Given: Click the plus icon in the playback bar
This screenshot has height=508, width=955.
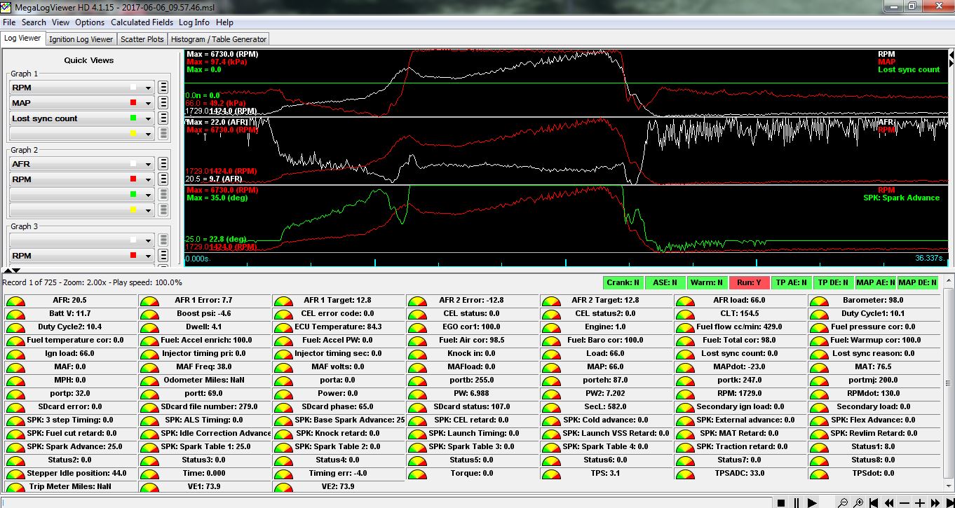Looking at the screenshot, I should pos(920,502).
